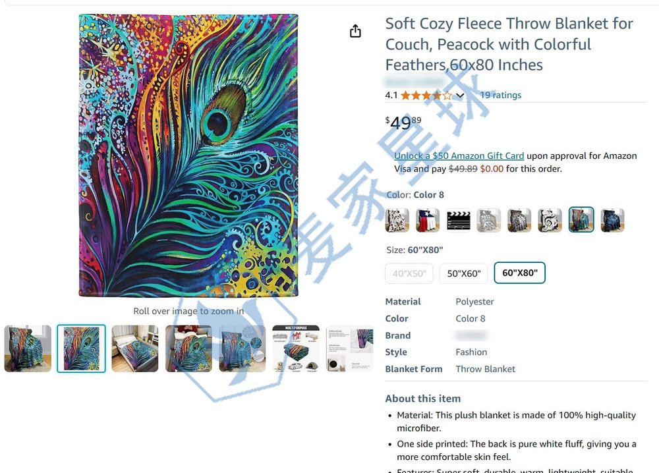
Task: Open the Unlock a $50 Amazon Gift Card link
Action: click(459, 156)
